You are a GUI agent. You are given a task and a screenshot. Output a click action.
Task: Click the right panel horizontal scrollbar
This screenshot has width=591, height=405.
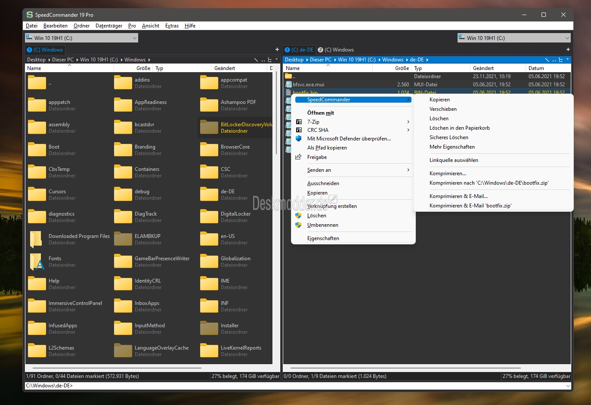pos(405,368)
